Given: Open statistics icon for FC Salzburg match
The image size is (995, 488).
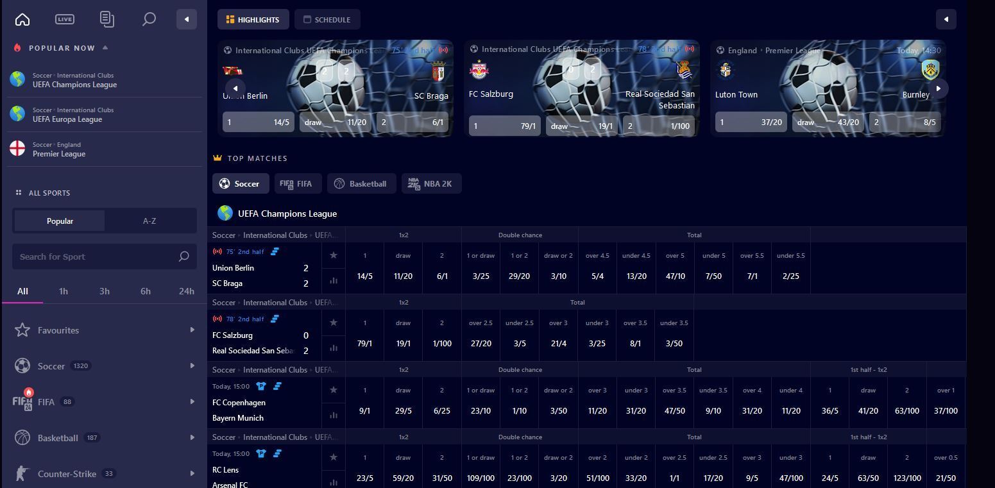Looking at the screenshot, I should point(334,348).
